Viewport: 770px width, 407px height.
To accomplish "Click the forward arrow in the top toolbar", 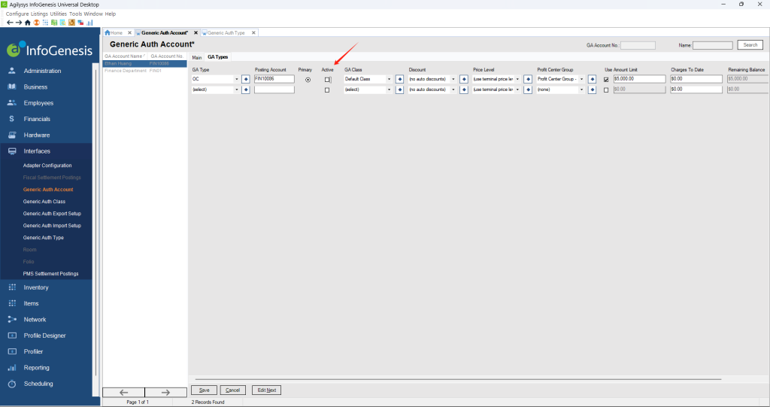I will (x=19, y=23).
